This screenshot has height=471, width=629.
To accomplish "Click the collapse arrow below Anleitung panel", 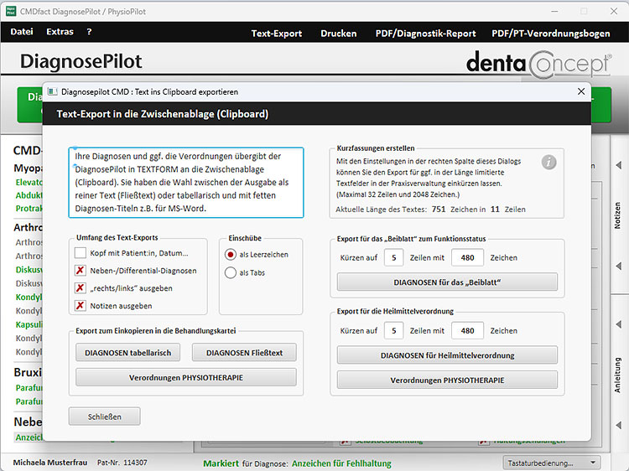I will pos(619,425).
